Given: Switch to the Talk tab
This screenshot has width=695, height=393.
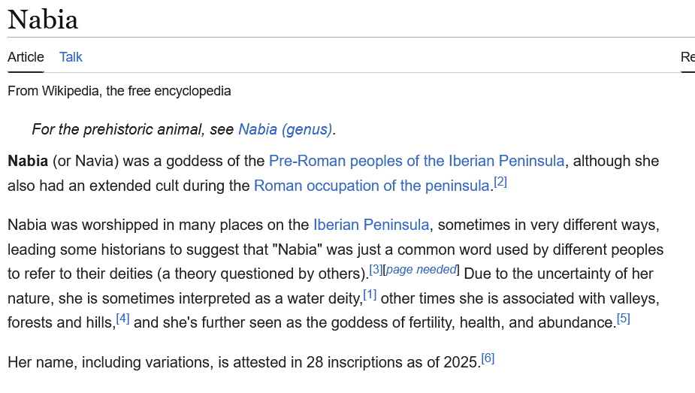Looking at the screenshot, I should [x=71, y=57].
